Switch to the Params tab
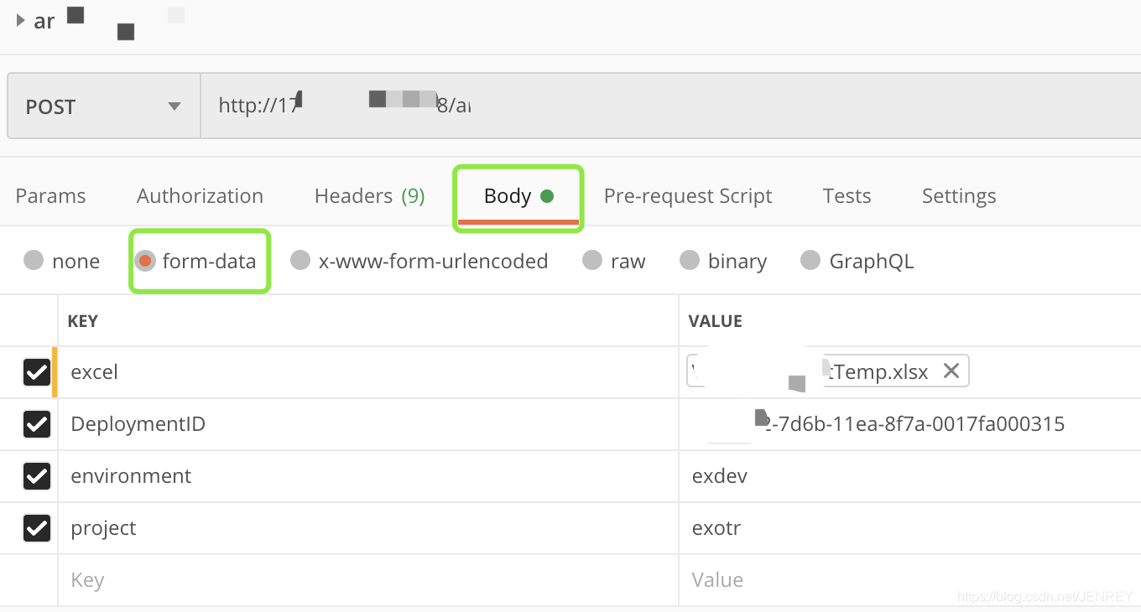The height and width of the screenshot is (612, 1141). [50, 196]
